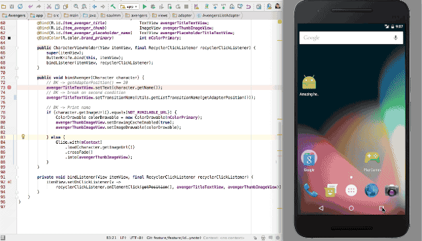Click the lambda gutter marker on line 92
The width and height of the screenshot is (422, 241).
click(x=9, y=182)
